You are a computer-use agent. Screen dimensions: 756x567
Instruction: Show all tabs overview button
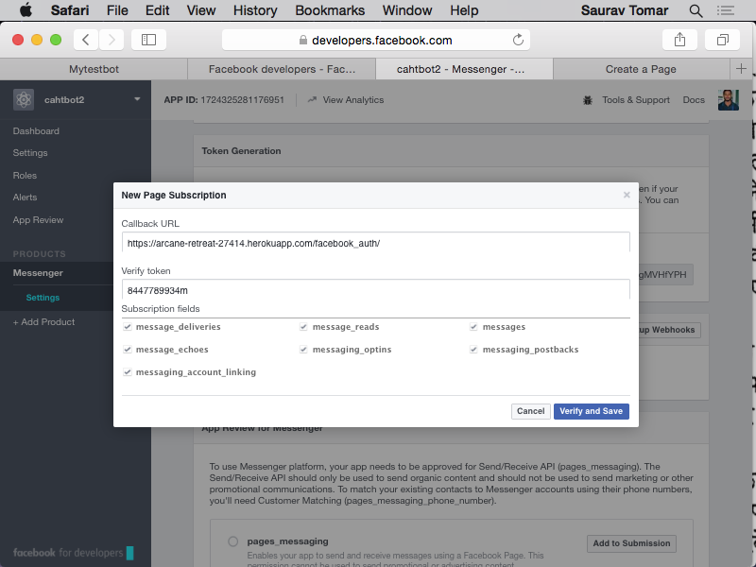tap(722, 40)
